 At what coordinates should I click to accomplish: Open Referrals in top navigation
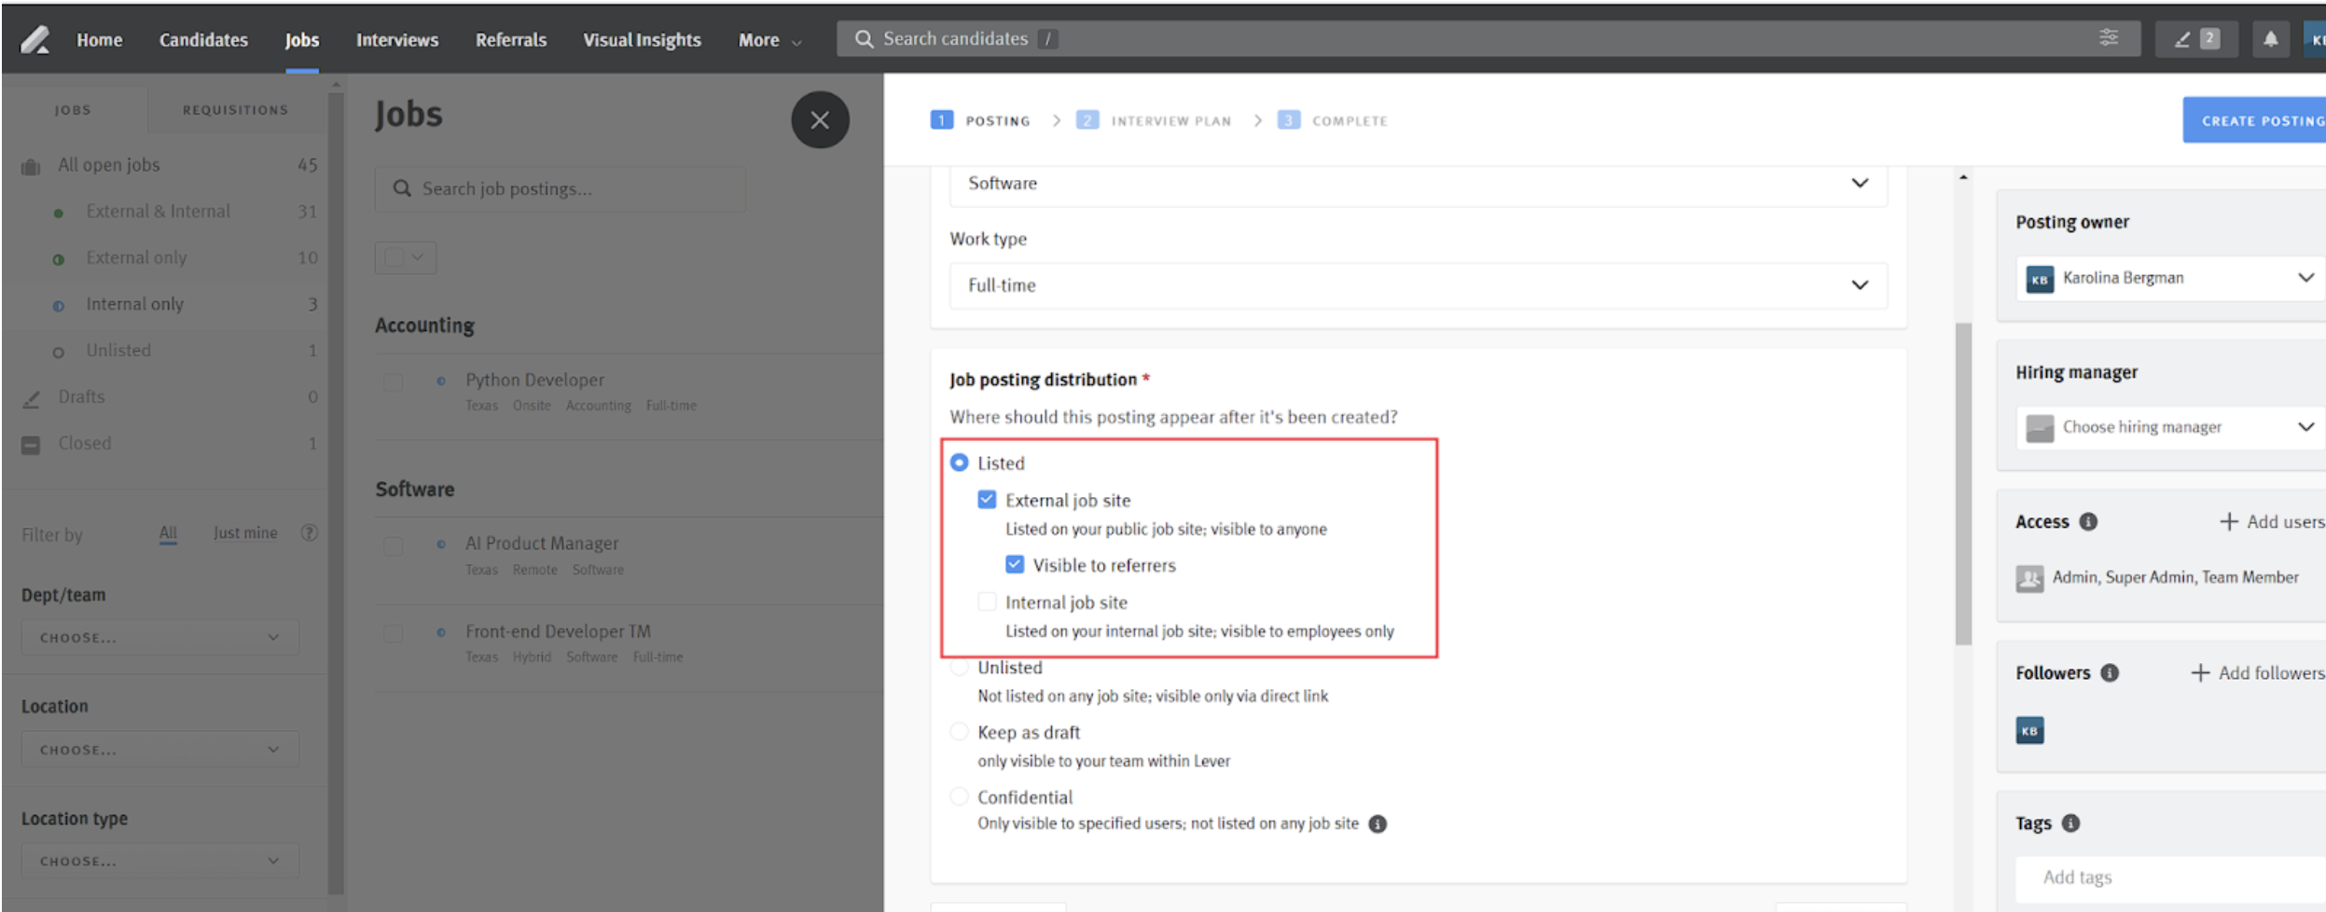tap(511, 40)
